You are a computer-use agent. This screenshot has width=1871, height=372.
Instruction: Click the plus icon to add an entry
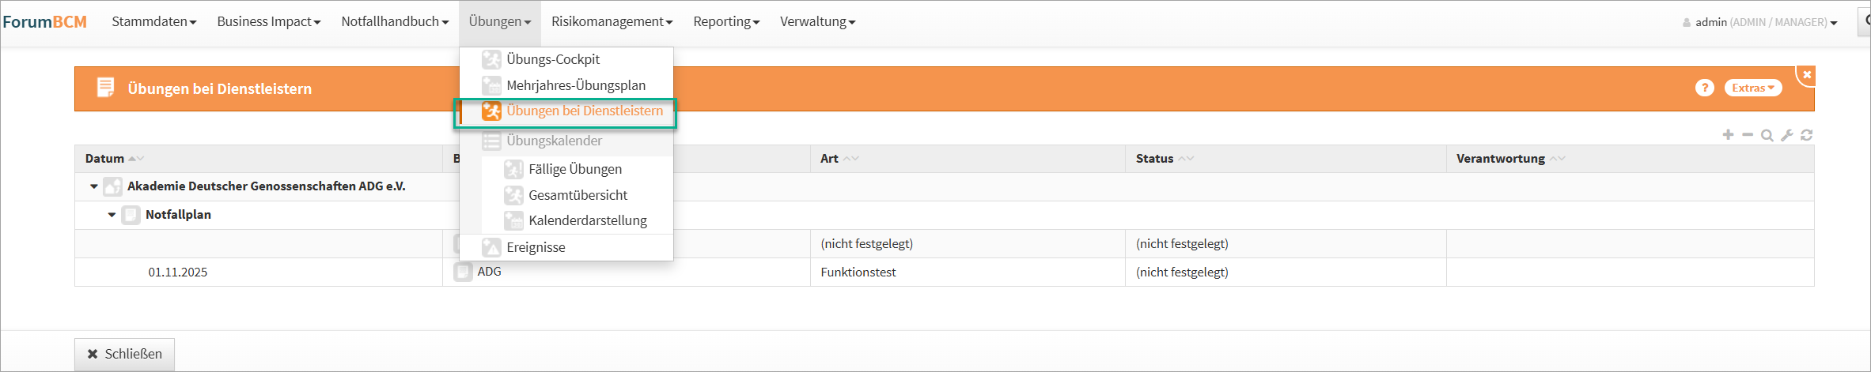pyautogui.click(x=1728, y=135)
